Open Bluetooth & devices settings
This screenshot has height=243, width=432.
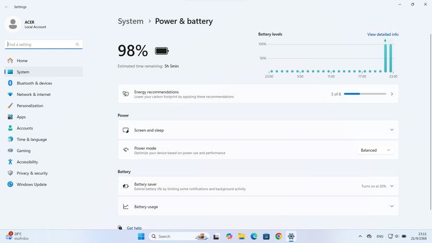[44, 83]
